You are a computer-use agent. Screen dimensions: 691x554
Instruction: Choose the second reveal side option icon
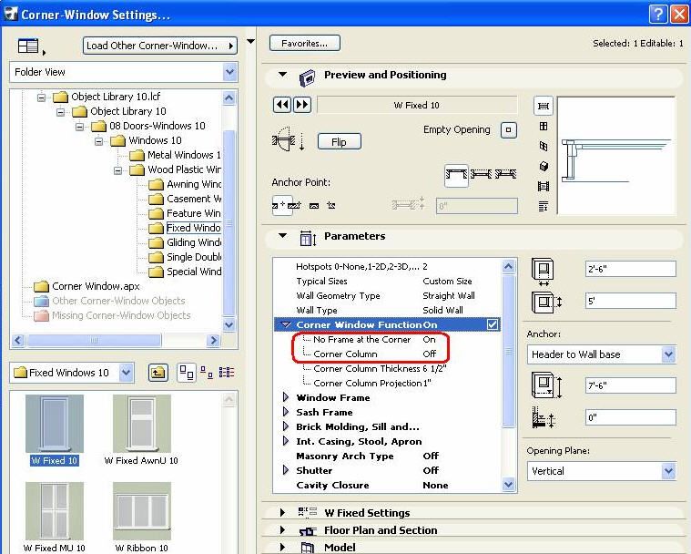click(x=481, y=174)
